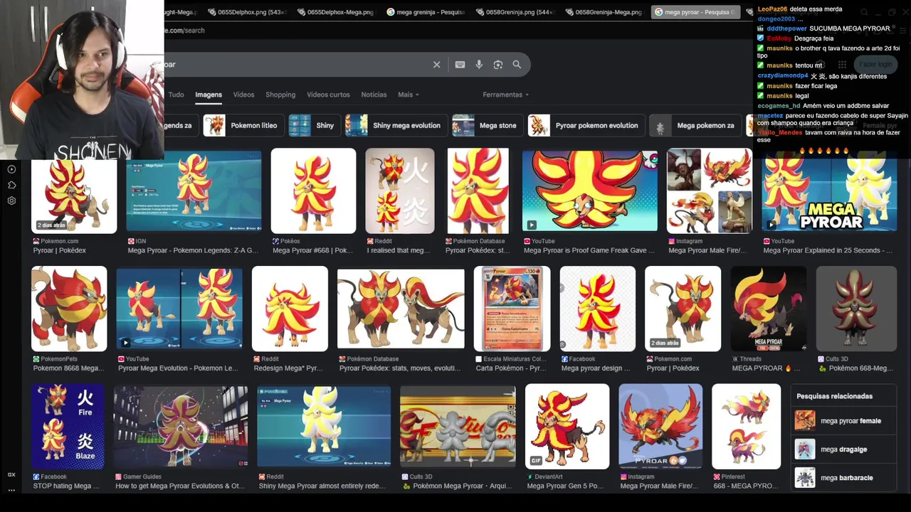Click crazydiamondp4 username in chat
911x512 pixels.
pos(783,76)
